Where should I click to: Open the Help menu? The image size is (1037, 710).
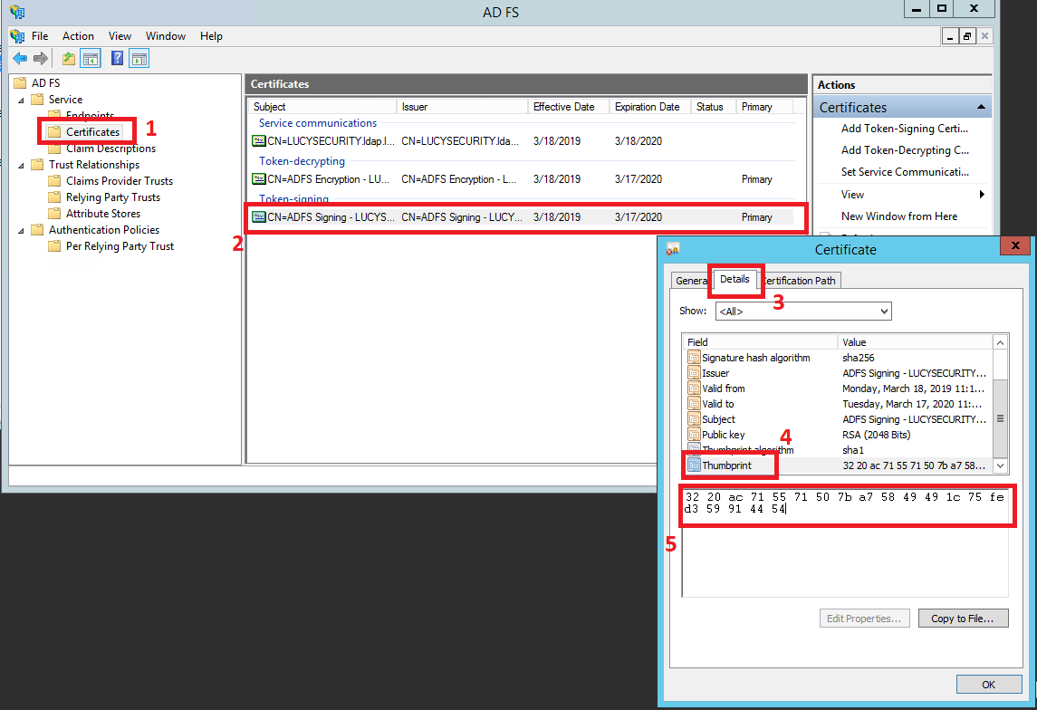click(x=211, y=35)
